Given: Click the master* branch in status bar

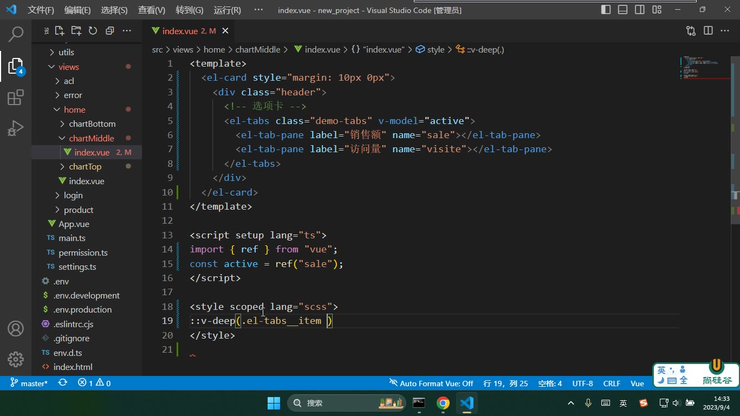Looking at the screenshot, I should tap(29, 383).
